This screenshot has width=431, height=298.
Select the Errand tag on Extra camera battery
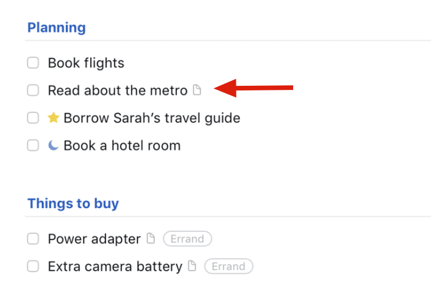[229, 266]
